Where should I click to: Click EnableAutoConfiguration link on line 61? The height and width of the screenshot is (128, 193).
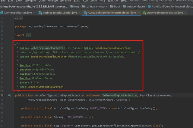pyautogui.click(x=112, y=48)
